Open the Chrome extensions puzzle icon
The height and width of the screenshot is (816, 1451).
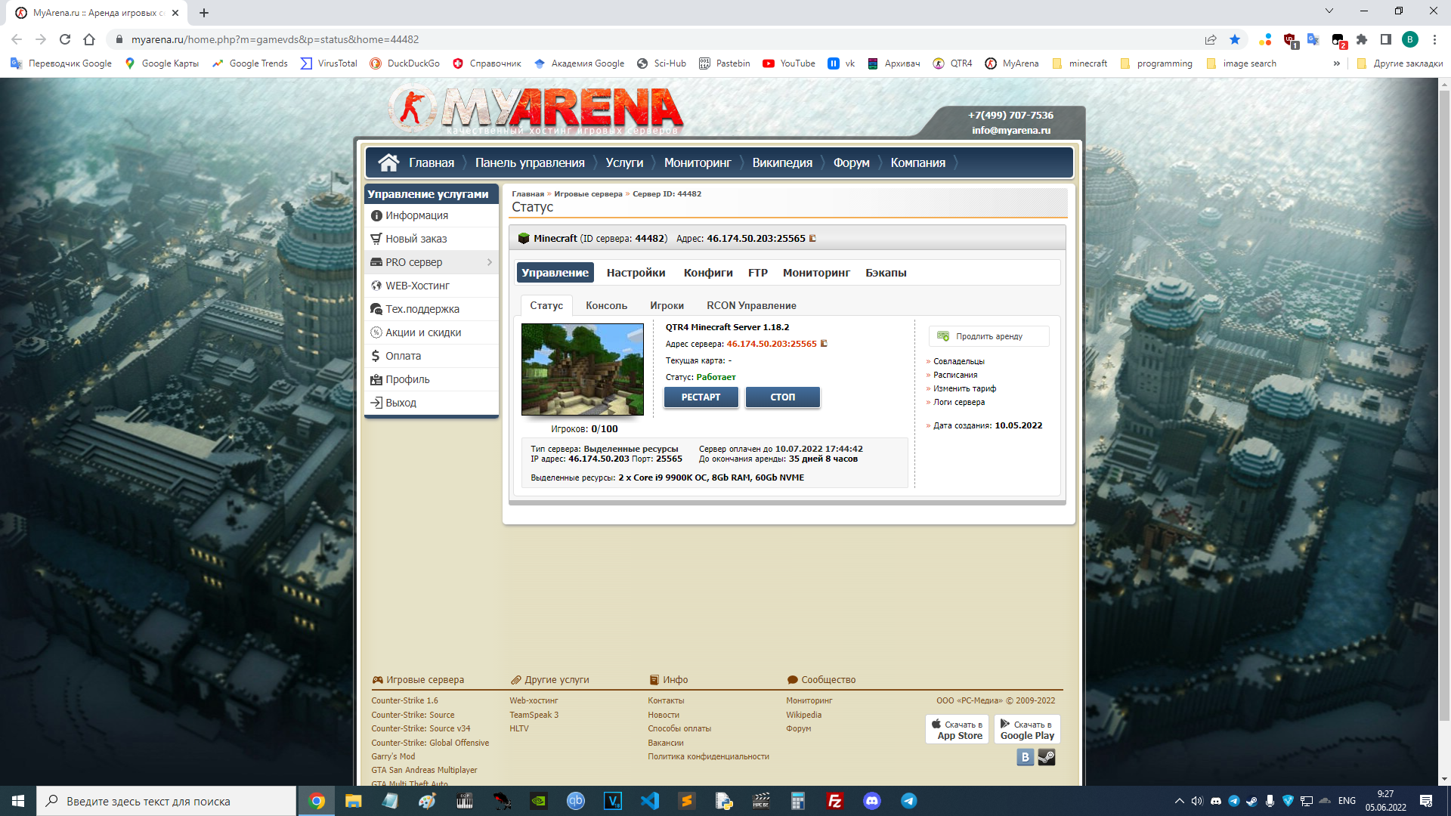(x=1362, y=39)
